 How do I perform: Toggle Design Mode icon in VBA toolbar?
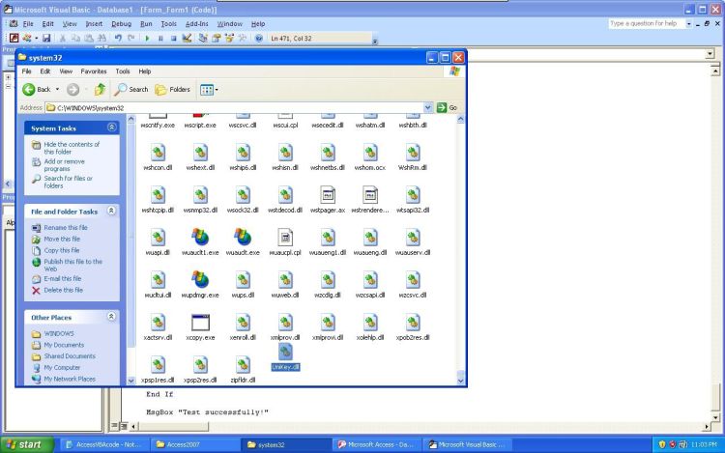coord(187,38)
